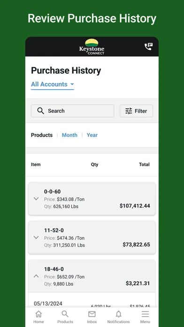Open the Inbox envelope icon
Viewport: 184px width, 327px height.
click(92, 314)
